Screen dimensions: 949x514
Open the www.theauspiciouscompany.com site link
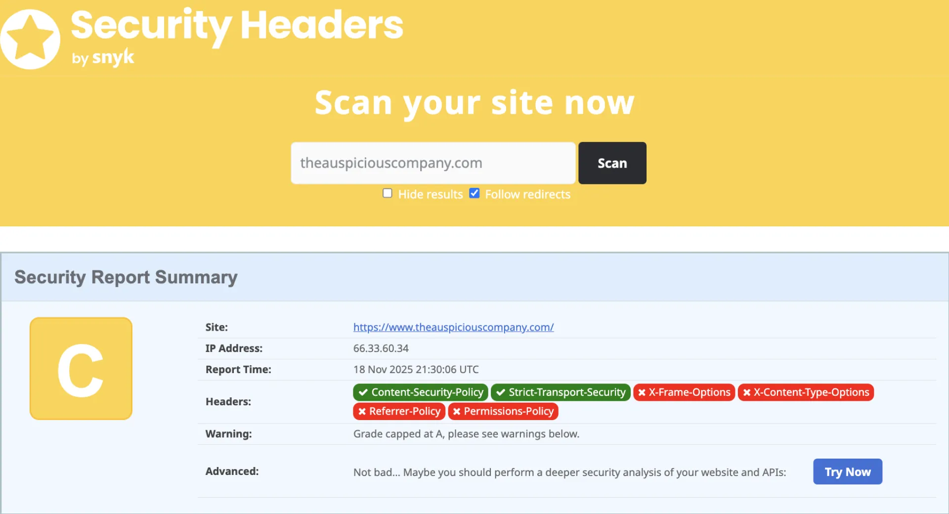tap(453, 327)
